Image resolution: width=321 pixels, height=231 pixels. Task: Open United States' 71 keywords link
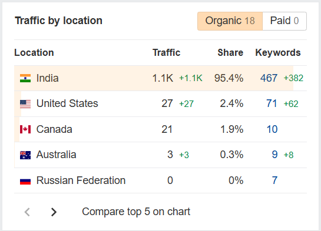tap(272, 103)
